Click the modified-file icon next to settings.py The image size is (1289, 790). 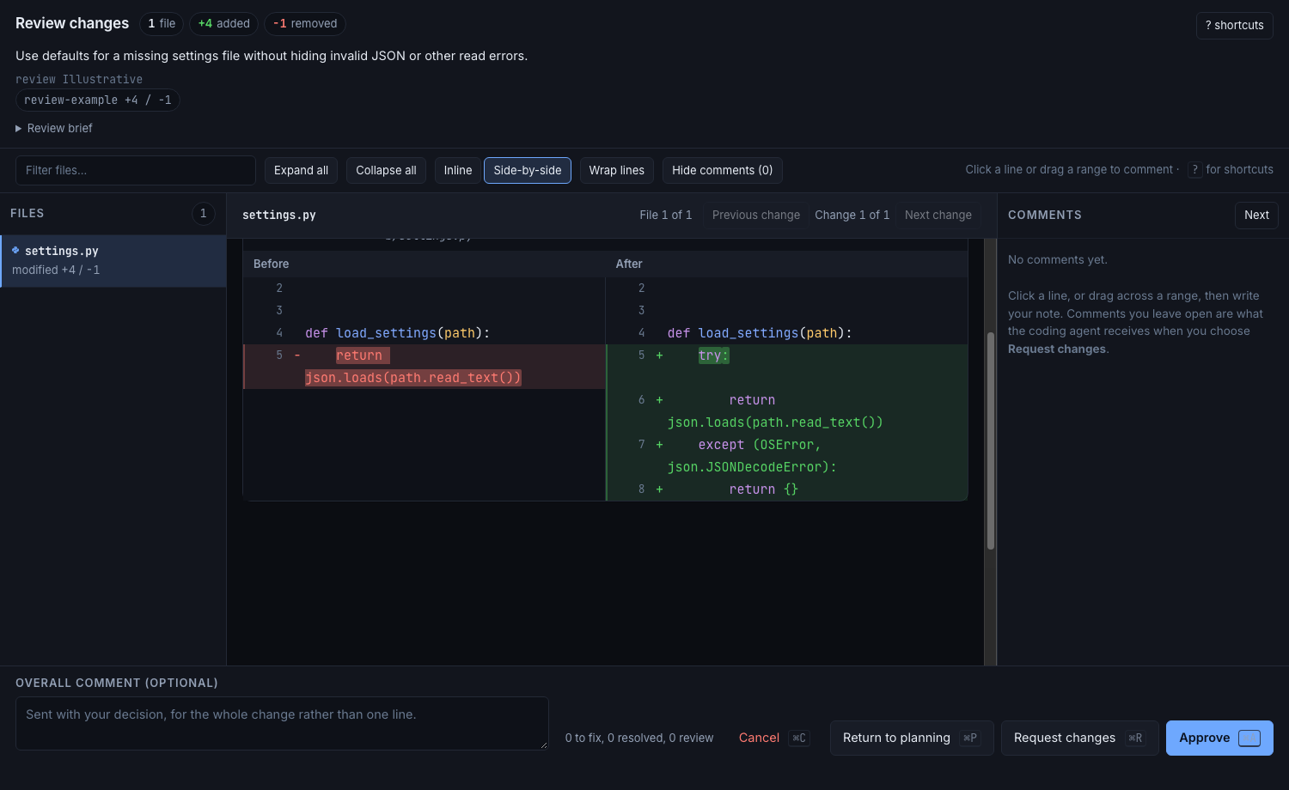(x=15, y=250)
